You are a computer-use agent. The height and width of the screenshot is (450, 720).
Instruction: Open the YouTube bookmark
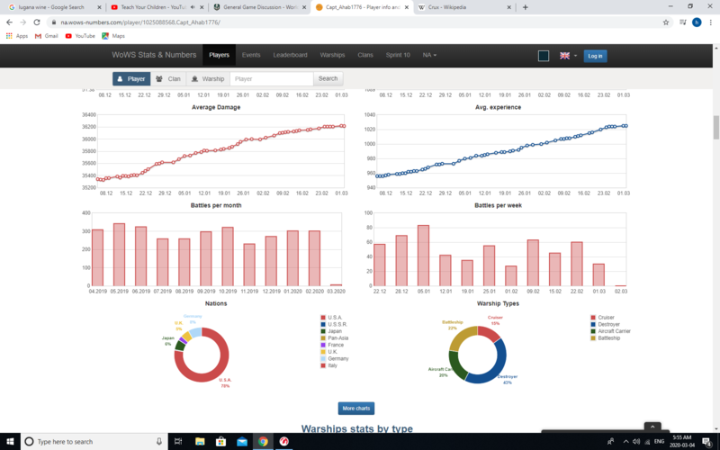coord(79,36)
